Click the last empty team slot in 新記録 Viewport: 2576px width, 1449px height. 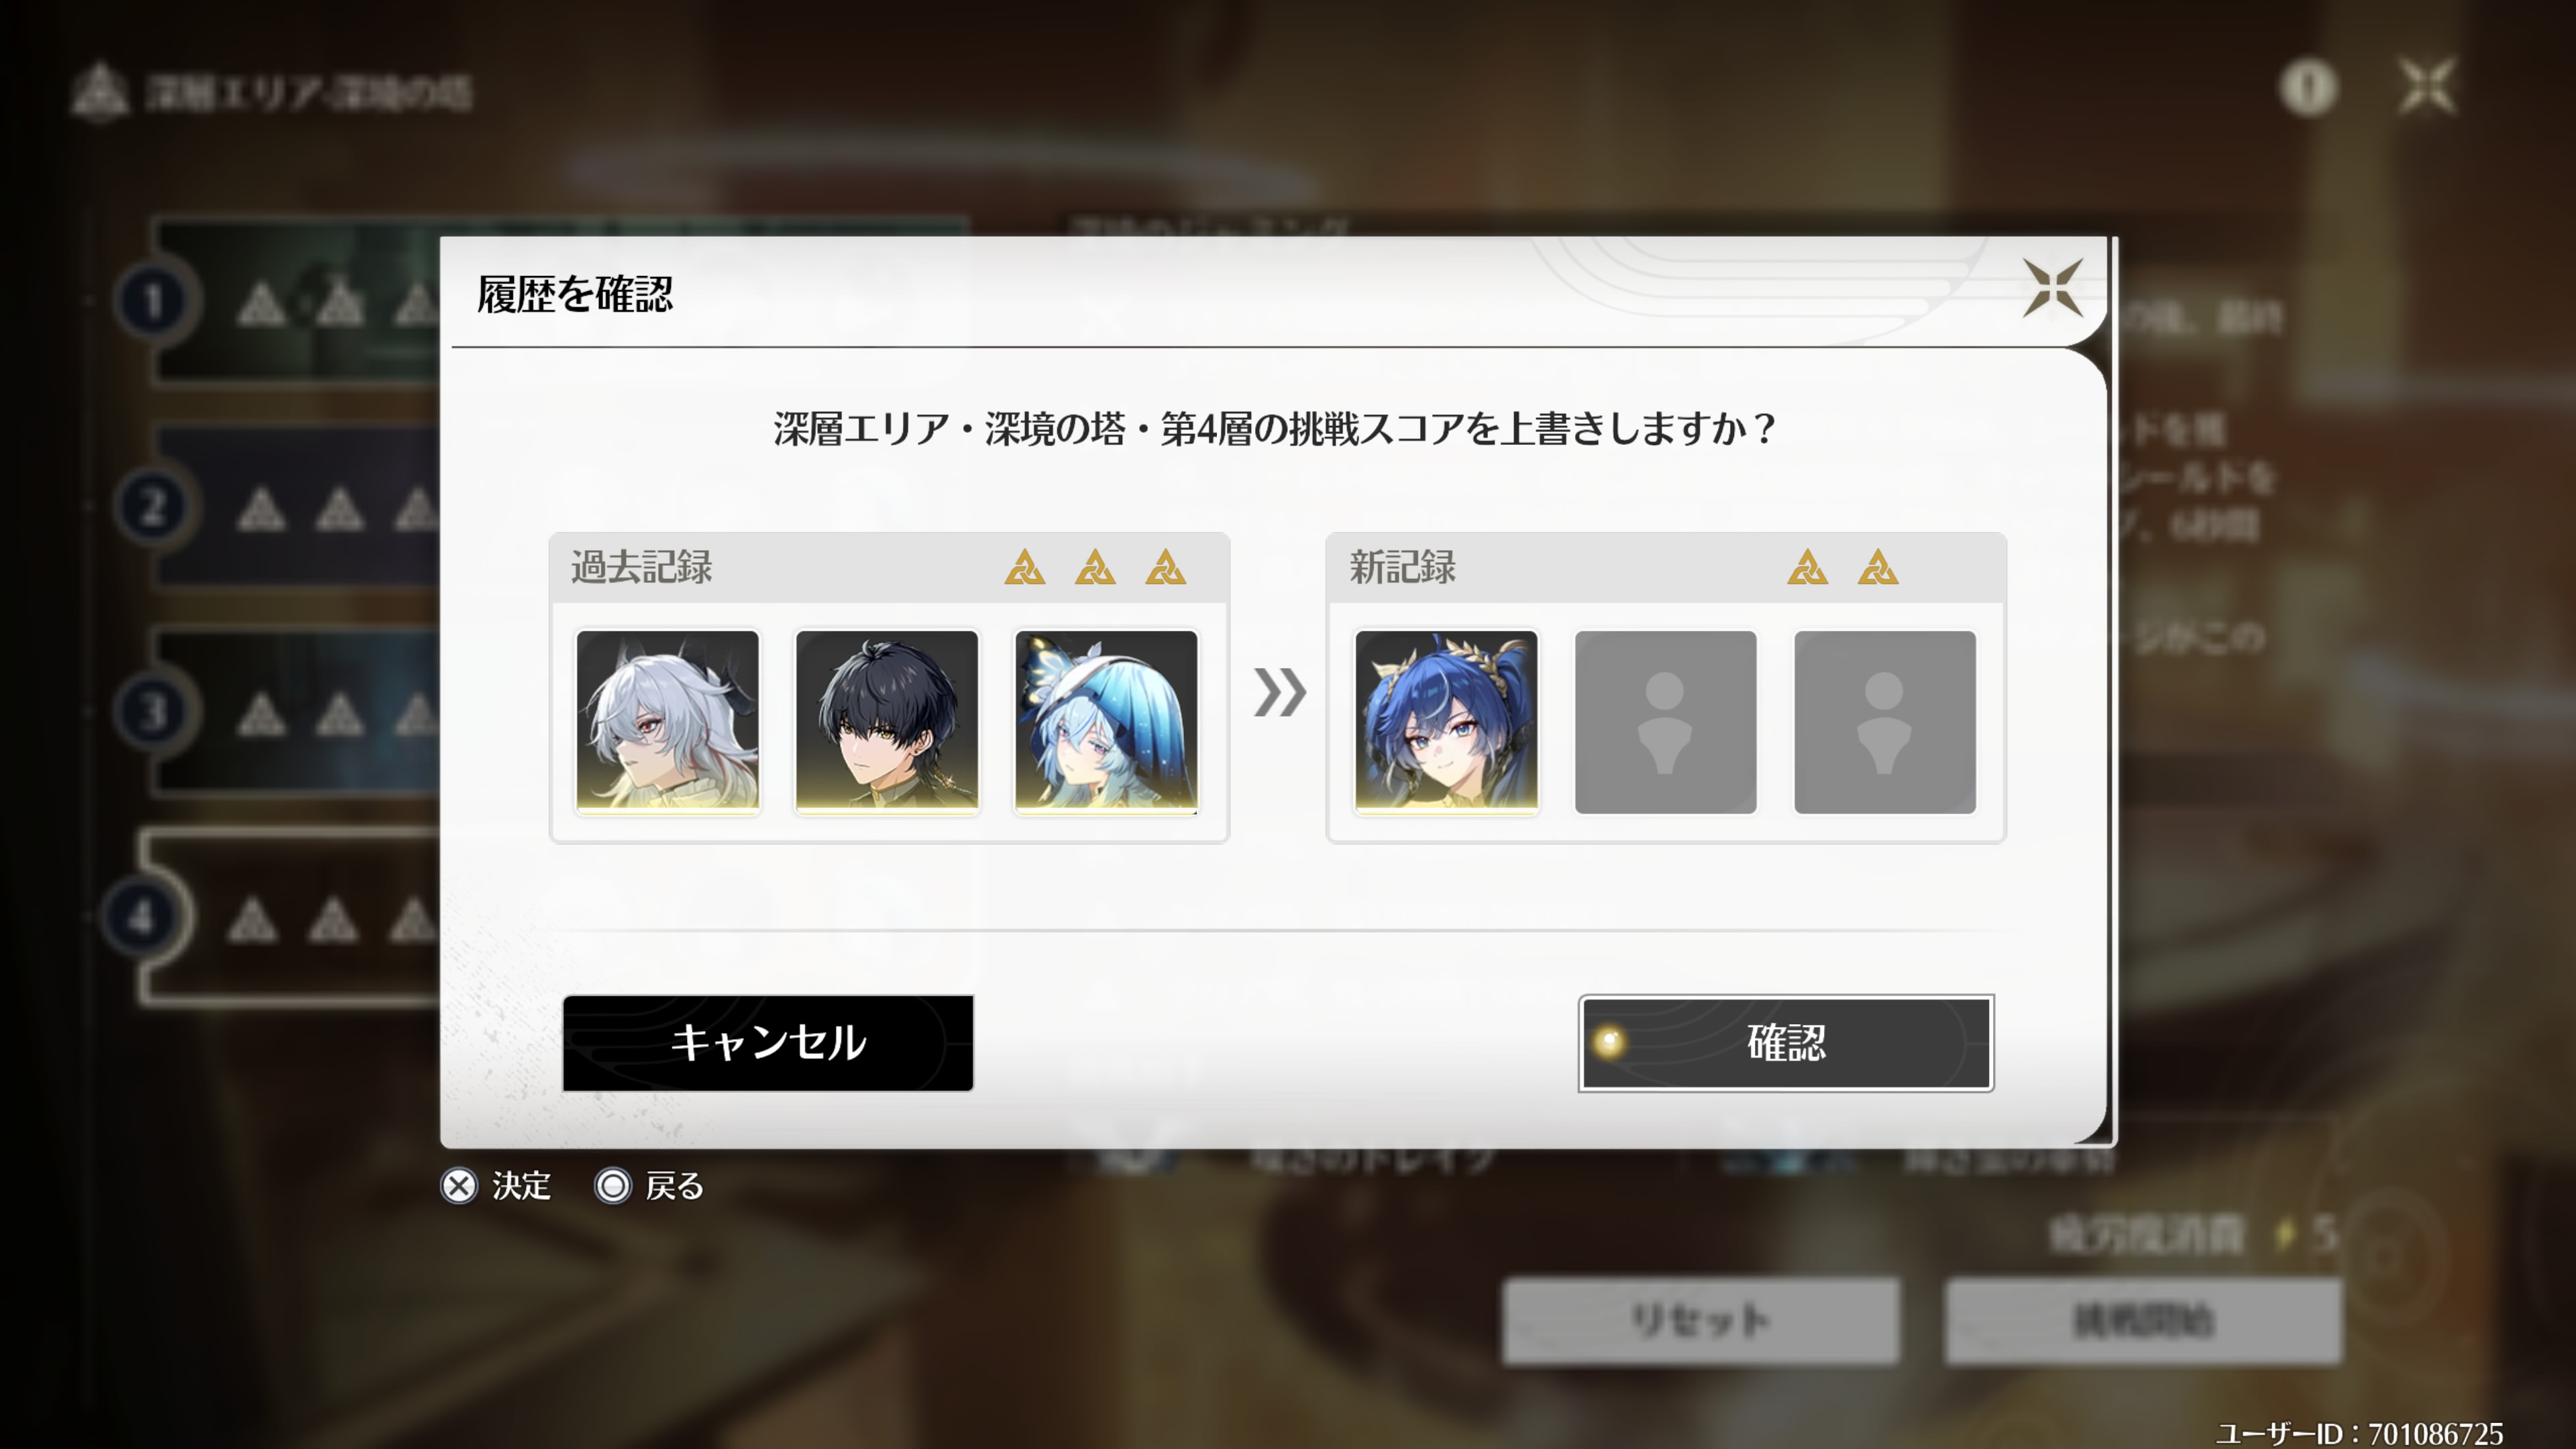[x=1885, y=721]
